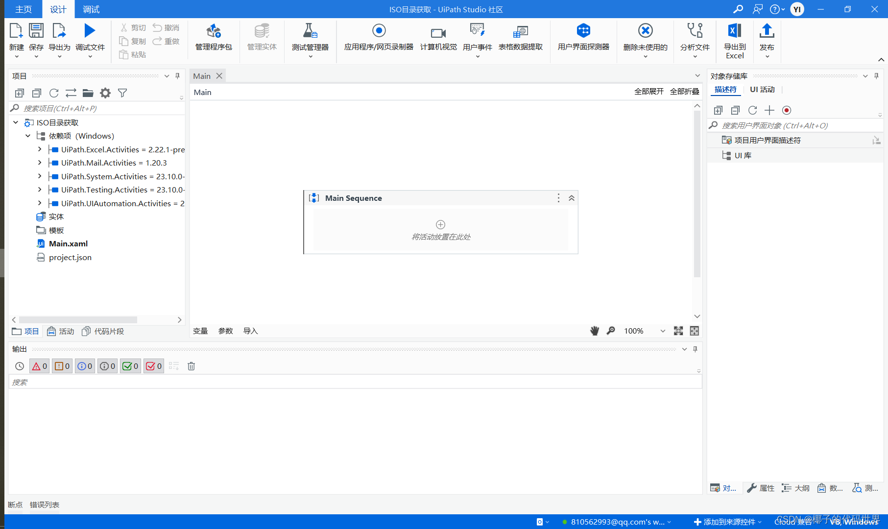Click the project search field

(97, 108)
